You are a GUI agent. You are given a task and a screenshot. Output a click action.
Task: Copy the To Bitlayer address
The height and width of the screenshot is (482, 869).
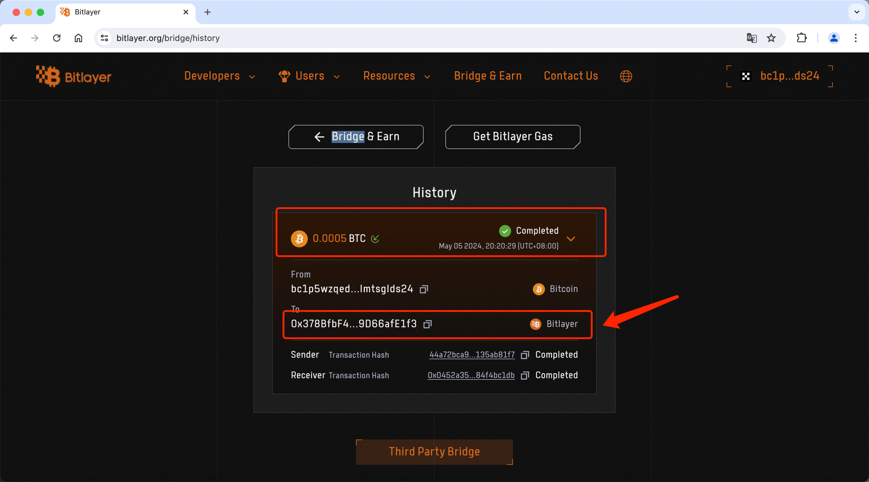click(x=428, y=324)
